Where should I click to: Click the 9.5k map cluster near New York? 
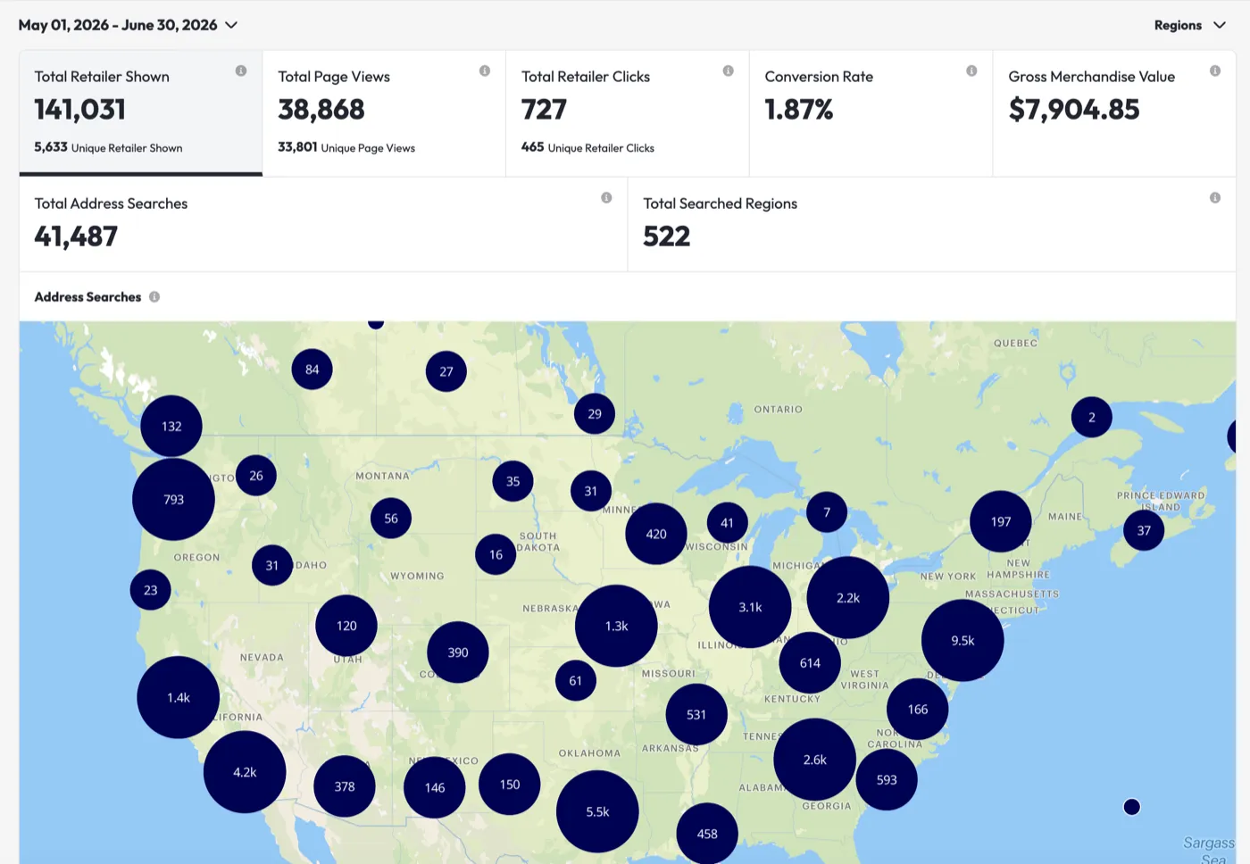tap(962, 640)
